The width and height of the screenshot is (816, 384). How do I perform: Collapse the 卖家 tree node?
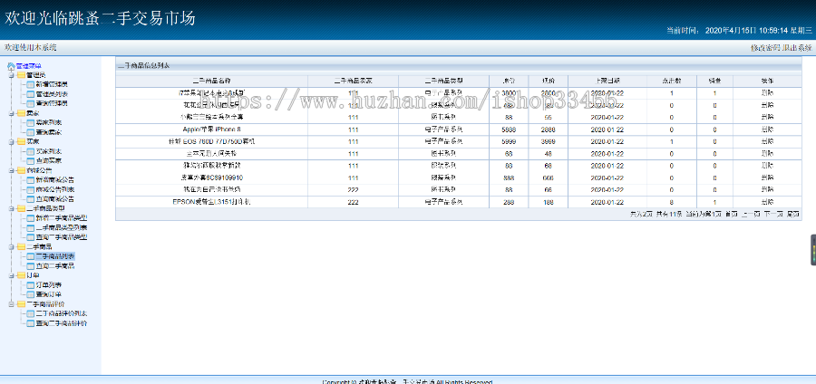(11, 113)
